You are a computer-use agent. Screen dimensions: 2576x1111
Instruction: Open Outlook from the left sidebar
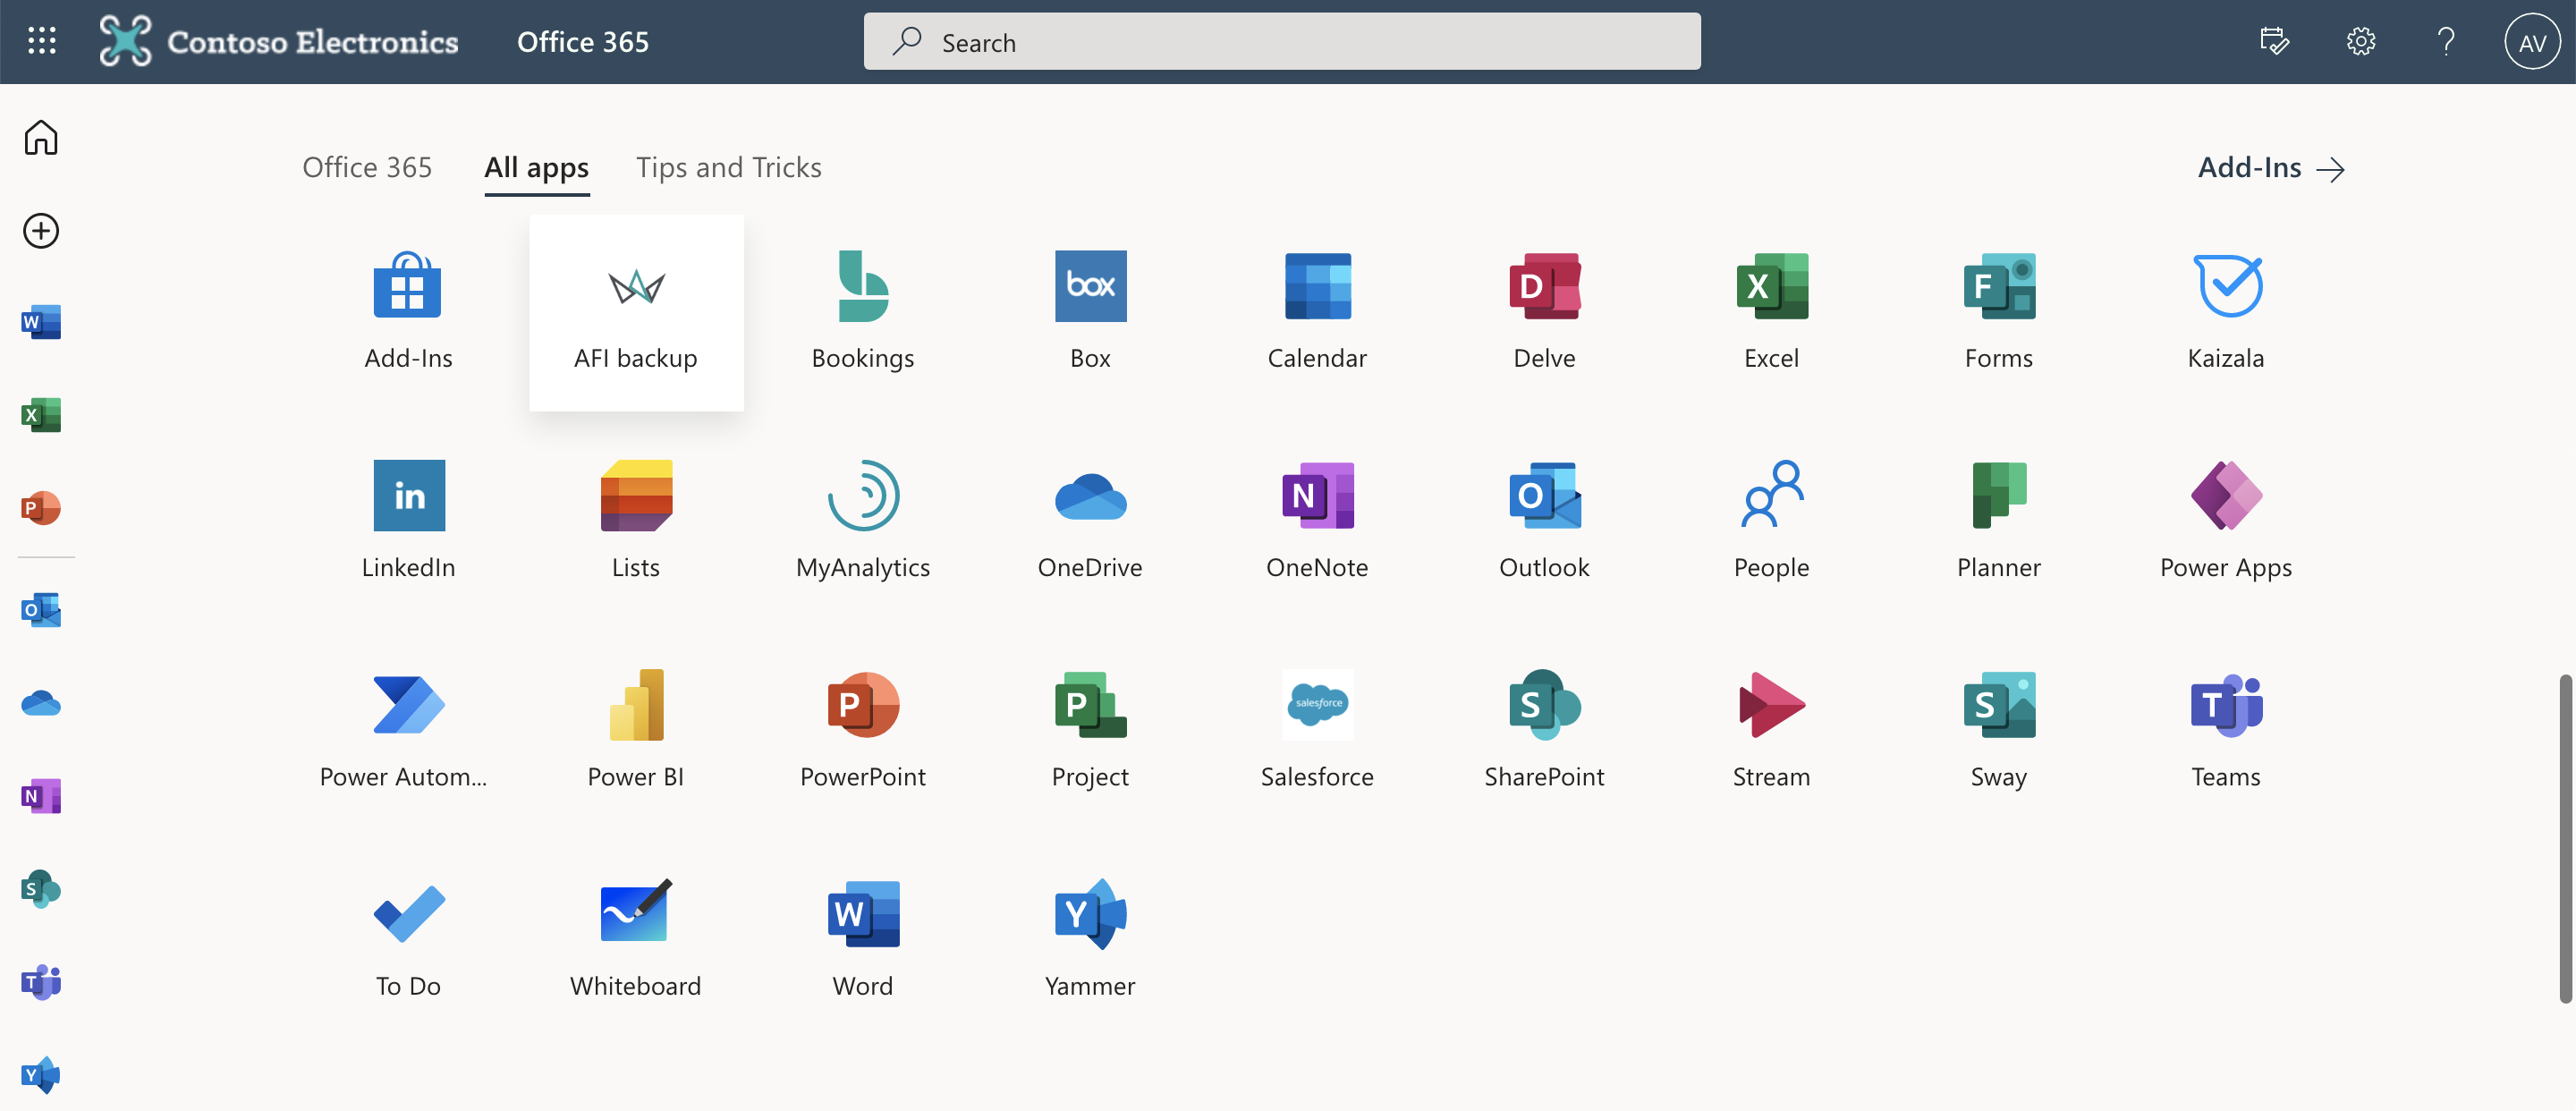click(41, 610)
